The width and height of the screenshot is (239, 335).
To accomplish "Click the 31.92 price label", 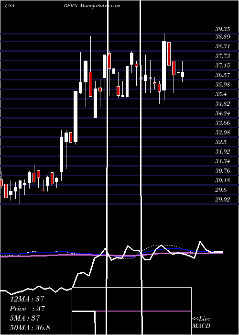I will coord(222,152).
